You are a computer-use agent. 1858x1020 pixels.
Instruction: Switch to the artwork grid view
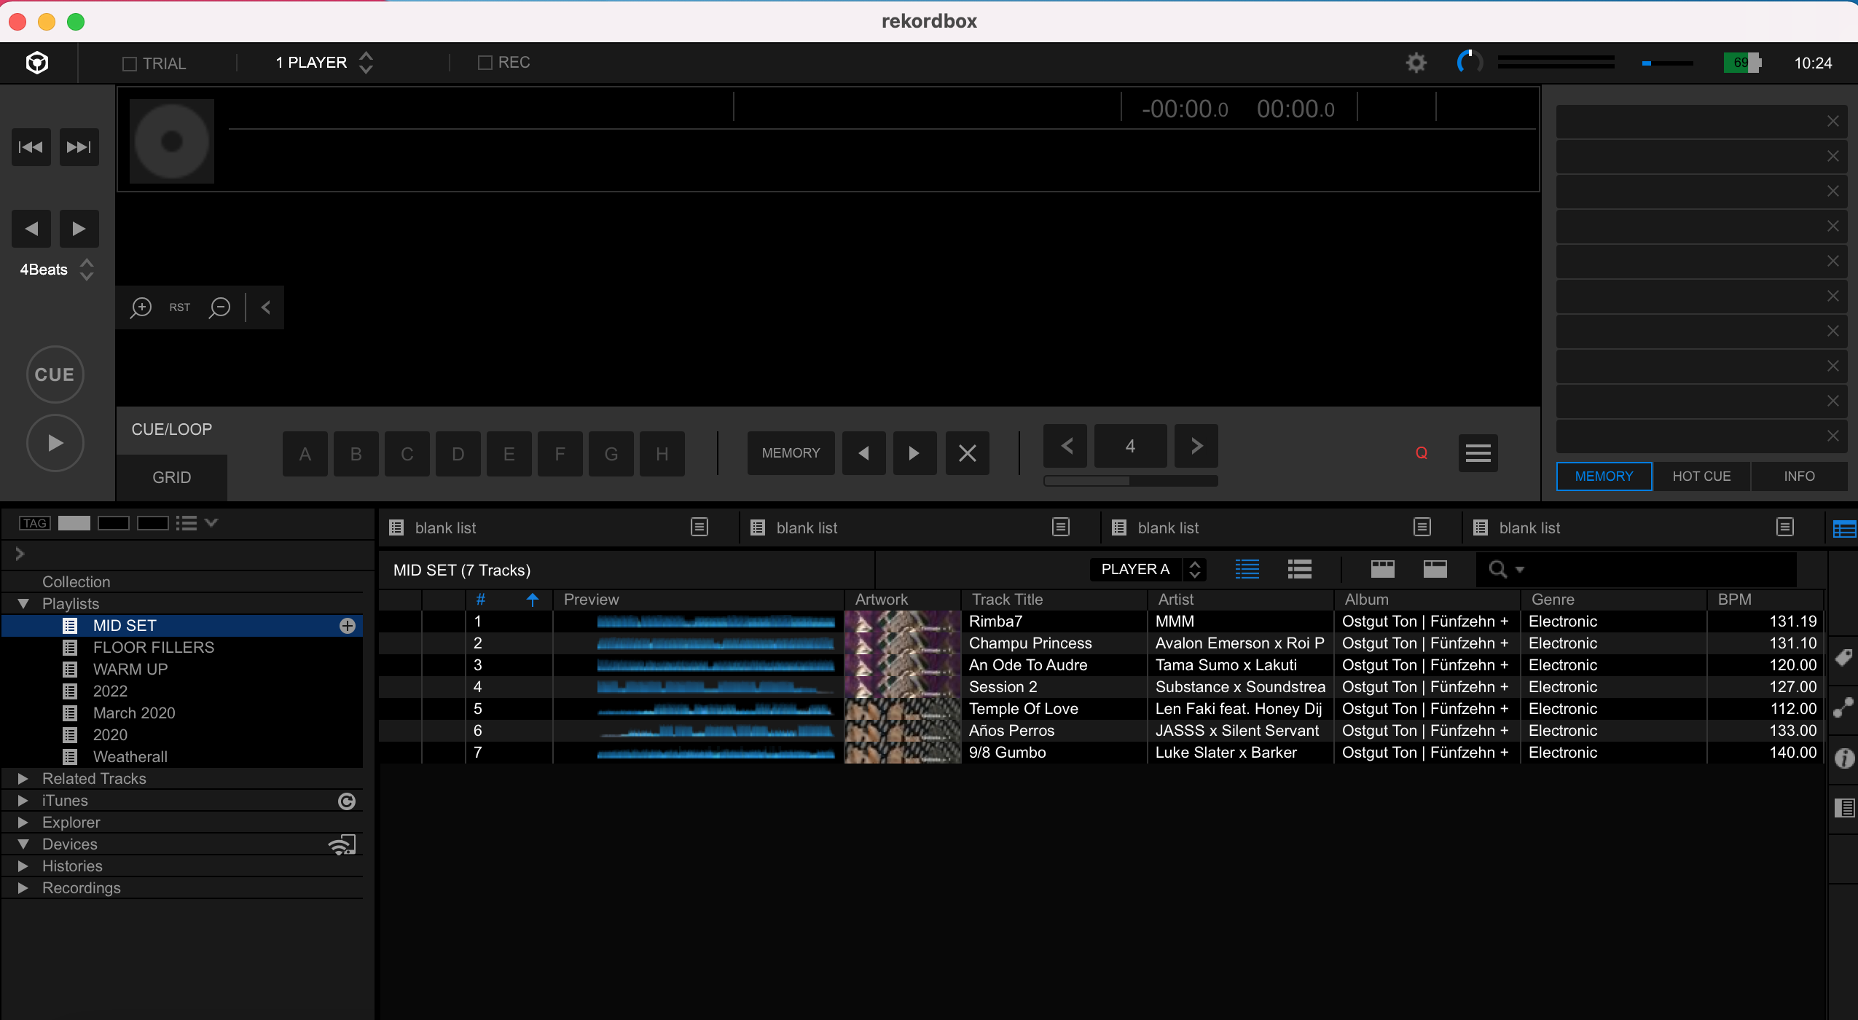[1382, 569]
